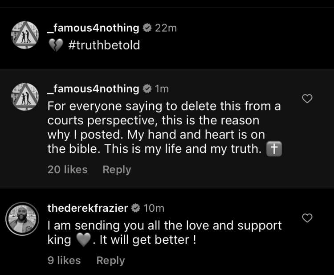The height and width of the screenshot is (275, 334).
Task: Open thederekfrazier's profile picture
Action: pyautogui.click(x=22, y=219)
